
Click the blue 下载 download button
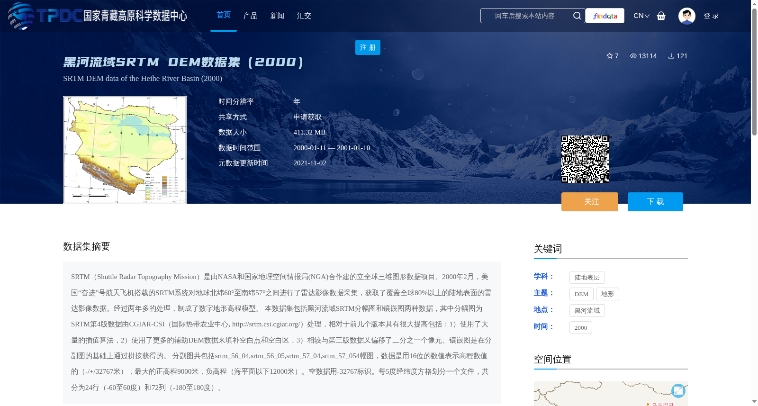pyautogui.click(x=655, y=202)
